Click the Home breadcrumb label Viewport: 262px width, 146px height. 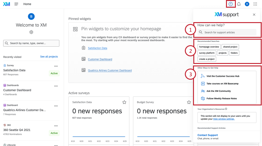[x=27, y=4]
